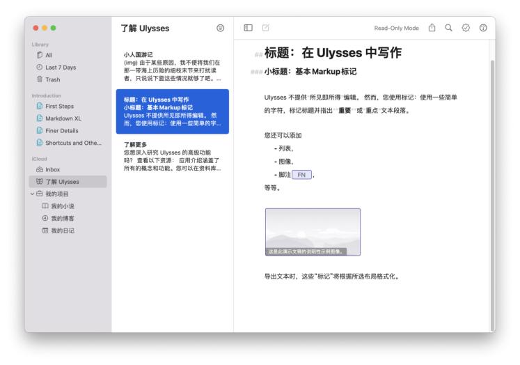Click the Library section header
This screenshot has width=520, height=365.
click(x=40, y=45)
